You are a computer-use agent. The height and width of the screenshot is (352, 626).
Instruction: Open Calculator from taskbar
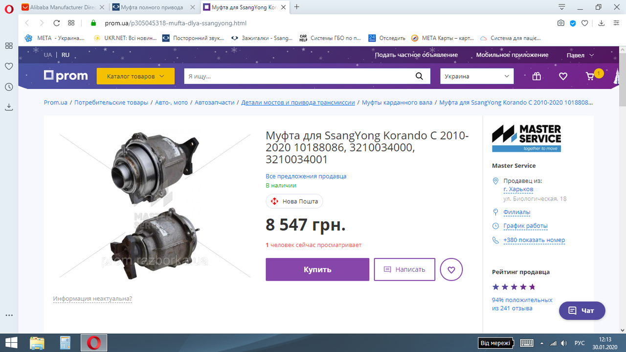[x=65, y=343]
